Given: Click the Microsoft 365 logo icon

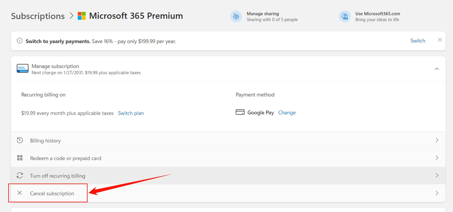Looking at the screenshot, I should click(x=82, y=16).
